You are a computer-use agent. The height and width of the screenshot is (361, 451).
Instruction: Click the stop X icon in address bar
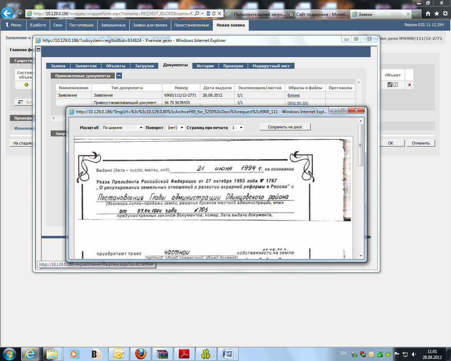[220, 13]
